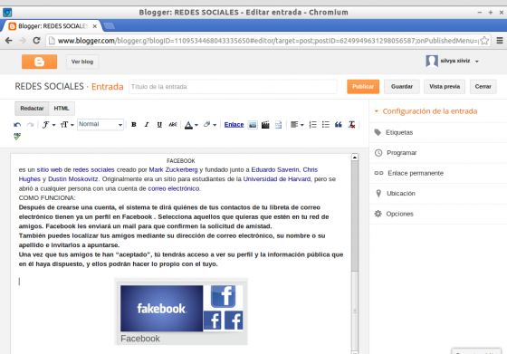The height and width of the screenshot is (354, 507).
Task: Reload the current page
Action: (x=36, y=41)
